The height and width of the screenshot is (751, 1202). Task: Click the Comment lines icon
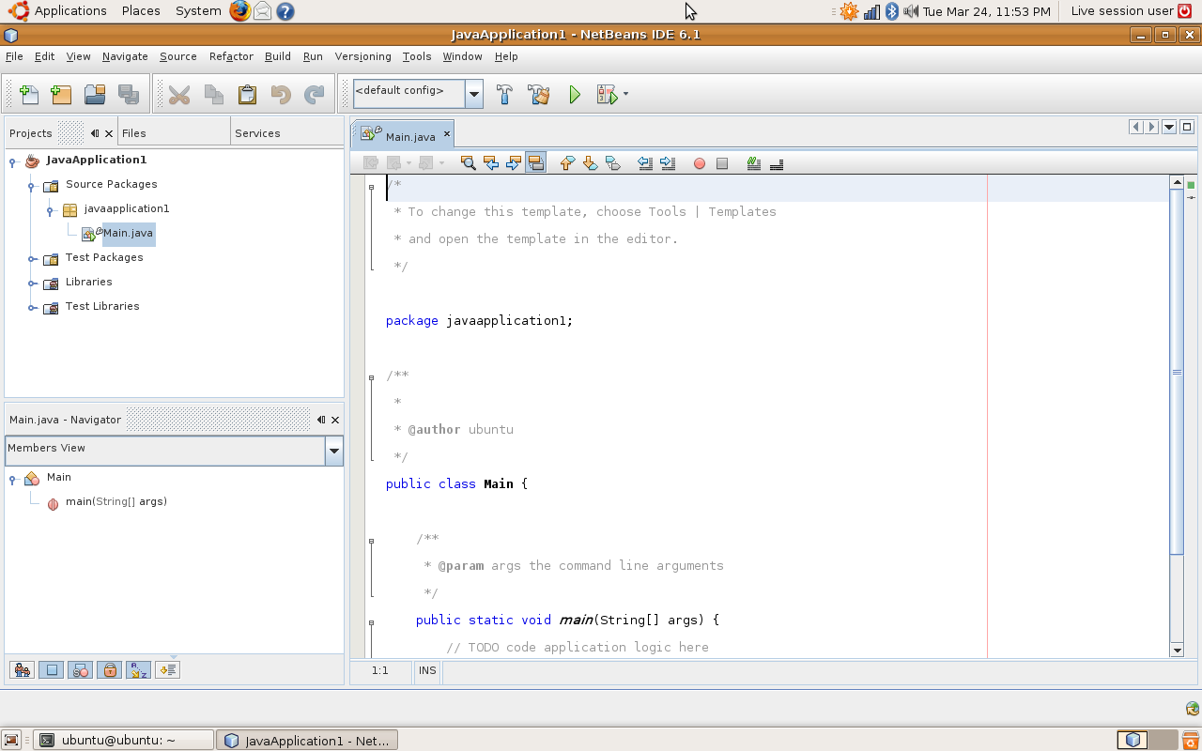(x=753, y=163)
